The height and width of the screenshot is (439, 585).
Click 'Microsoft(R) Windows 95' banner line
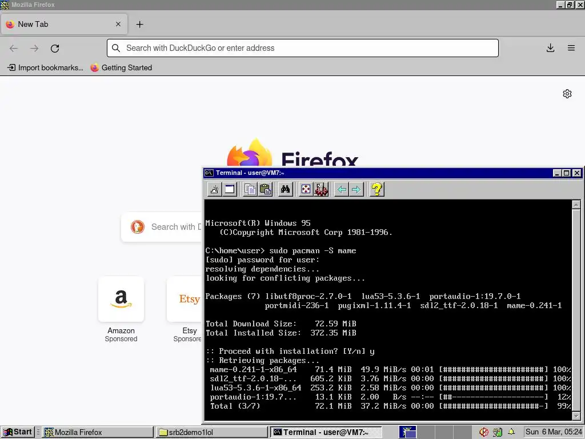coord(258,224)
